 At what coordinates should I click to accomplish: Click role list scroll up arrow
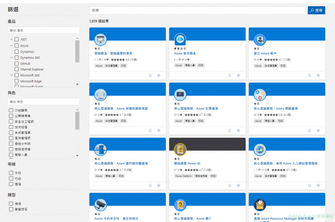tap(77, 110)
